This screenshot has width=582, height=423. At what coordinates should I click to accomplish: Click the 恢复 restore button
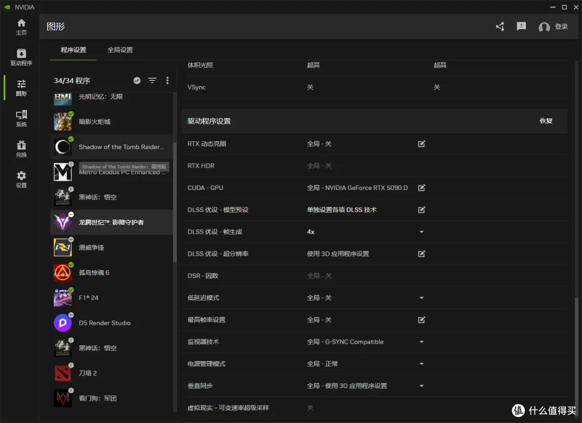coord(546,121)
